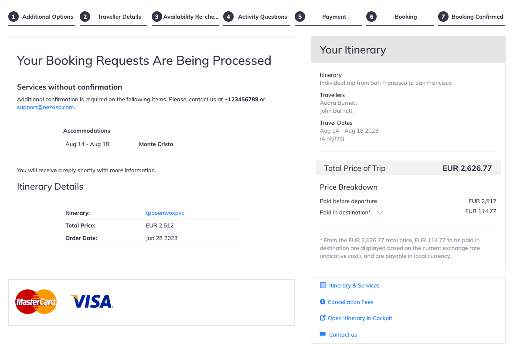Click the step 7 number circle
Image resolution: width=517 pixels, height=351 pixels.
pos(443,17)
